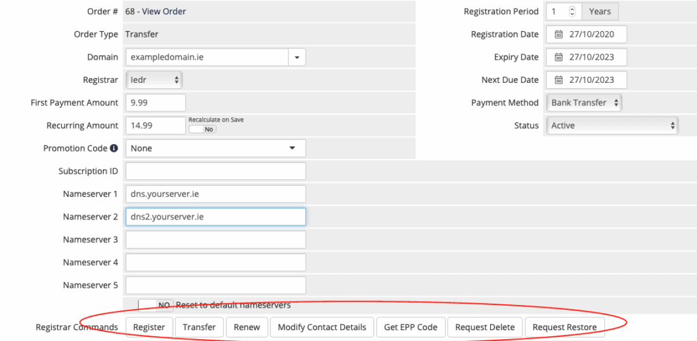Click the Transfer command button
Viewport: 697px width, 341px height.
199,327
